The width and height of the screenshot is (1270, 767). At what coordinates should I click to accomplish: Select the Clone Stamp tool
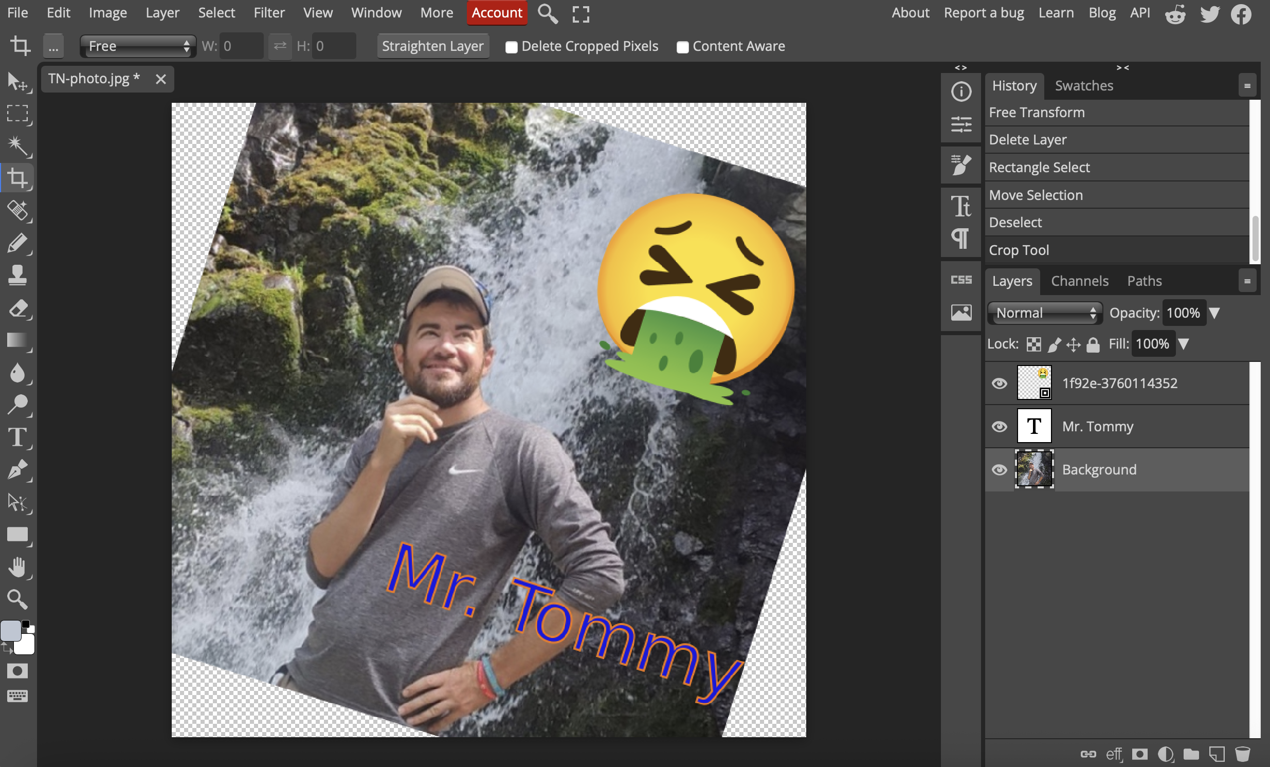tap(17, 275)
